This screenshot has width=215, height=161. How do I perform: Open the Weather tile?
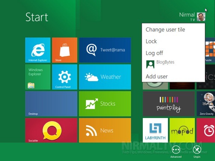tap(105, 77)
